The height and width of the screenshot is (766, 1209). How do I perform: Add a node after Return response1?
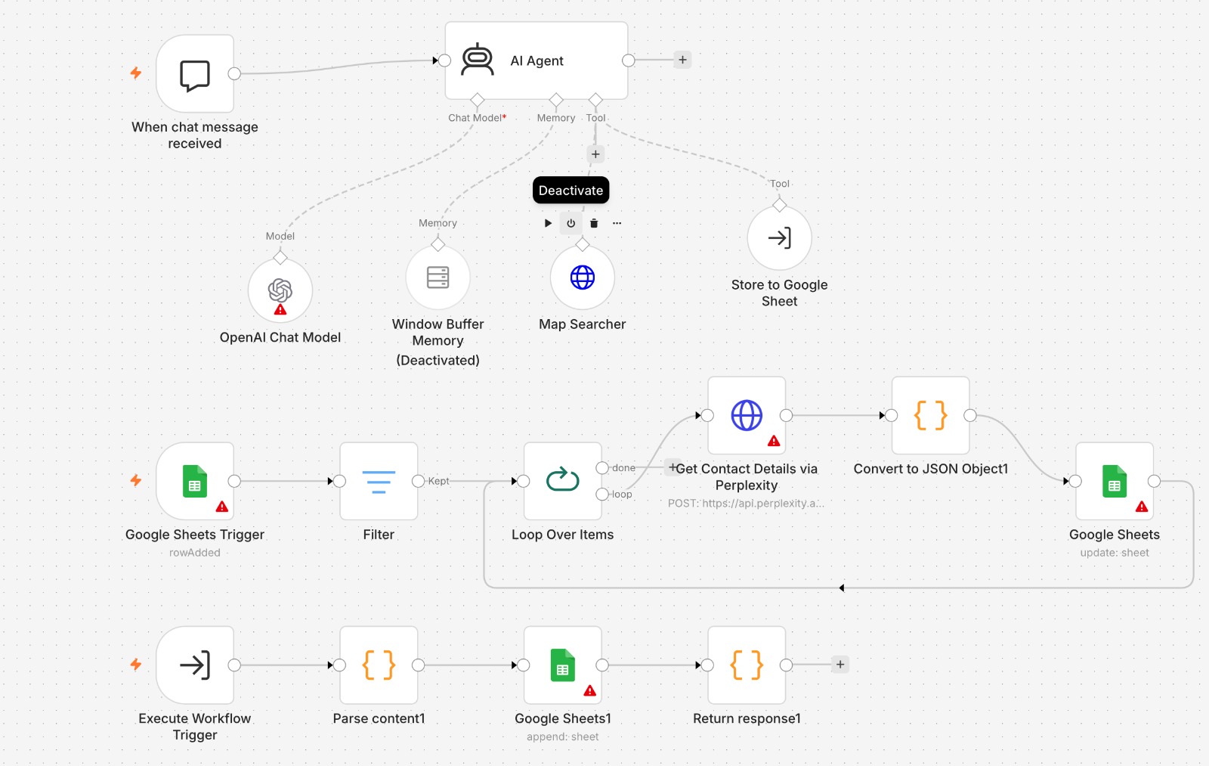click(840, 665)
